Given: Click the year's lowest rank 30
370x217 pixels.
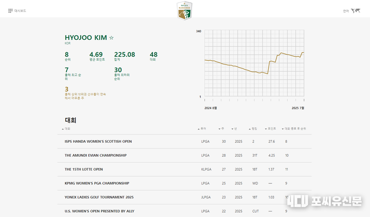Looking at the screenshot, I should pos(118,70).
